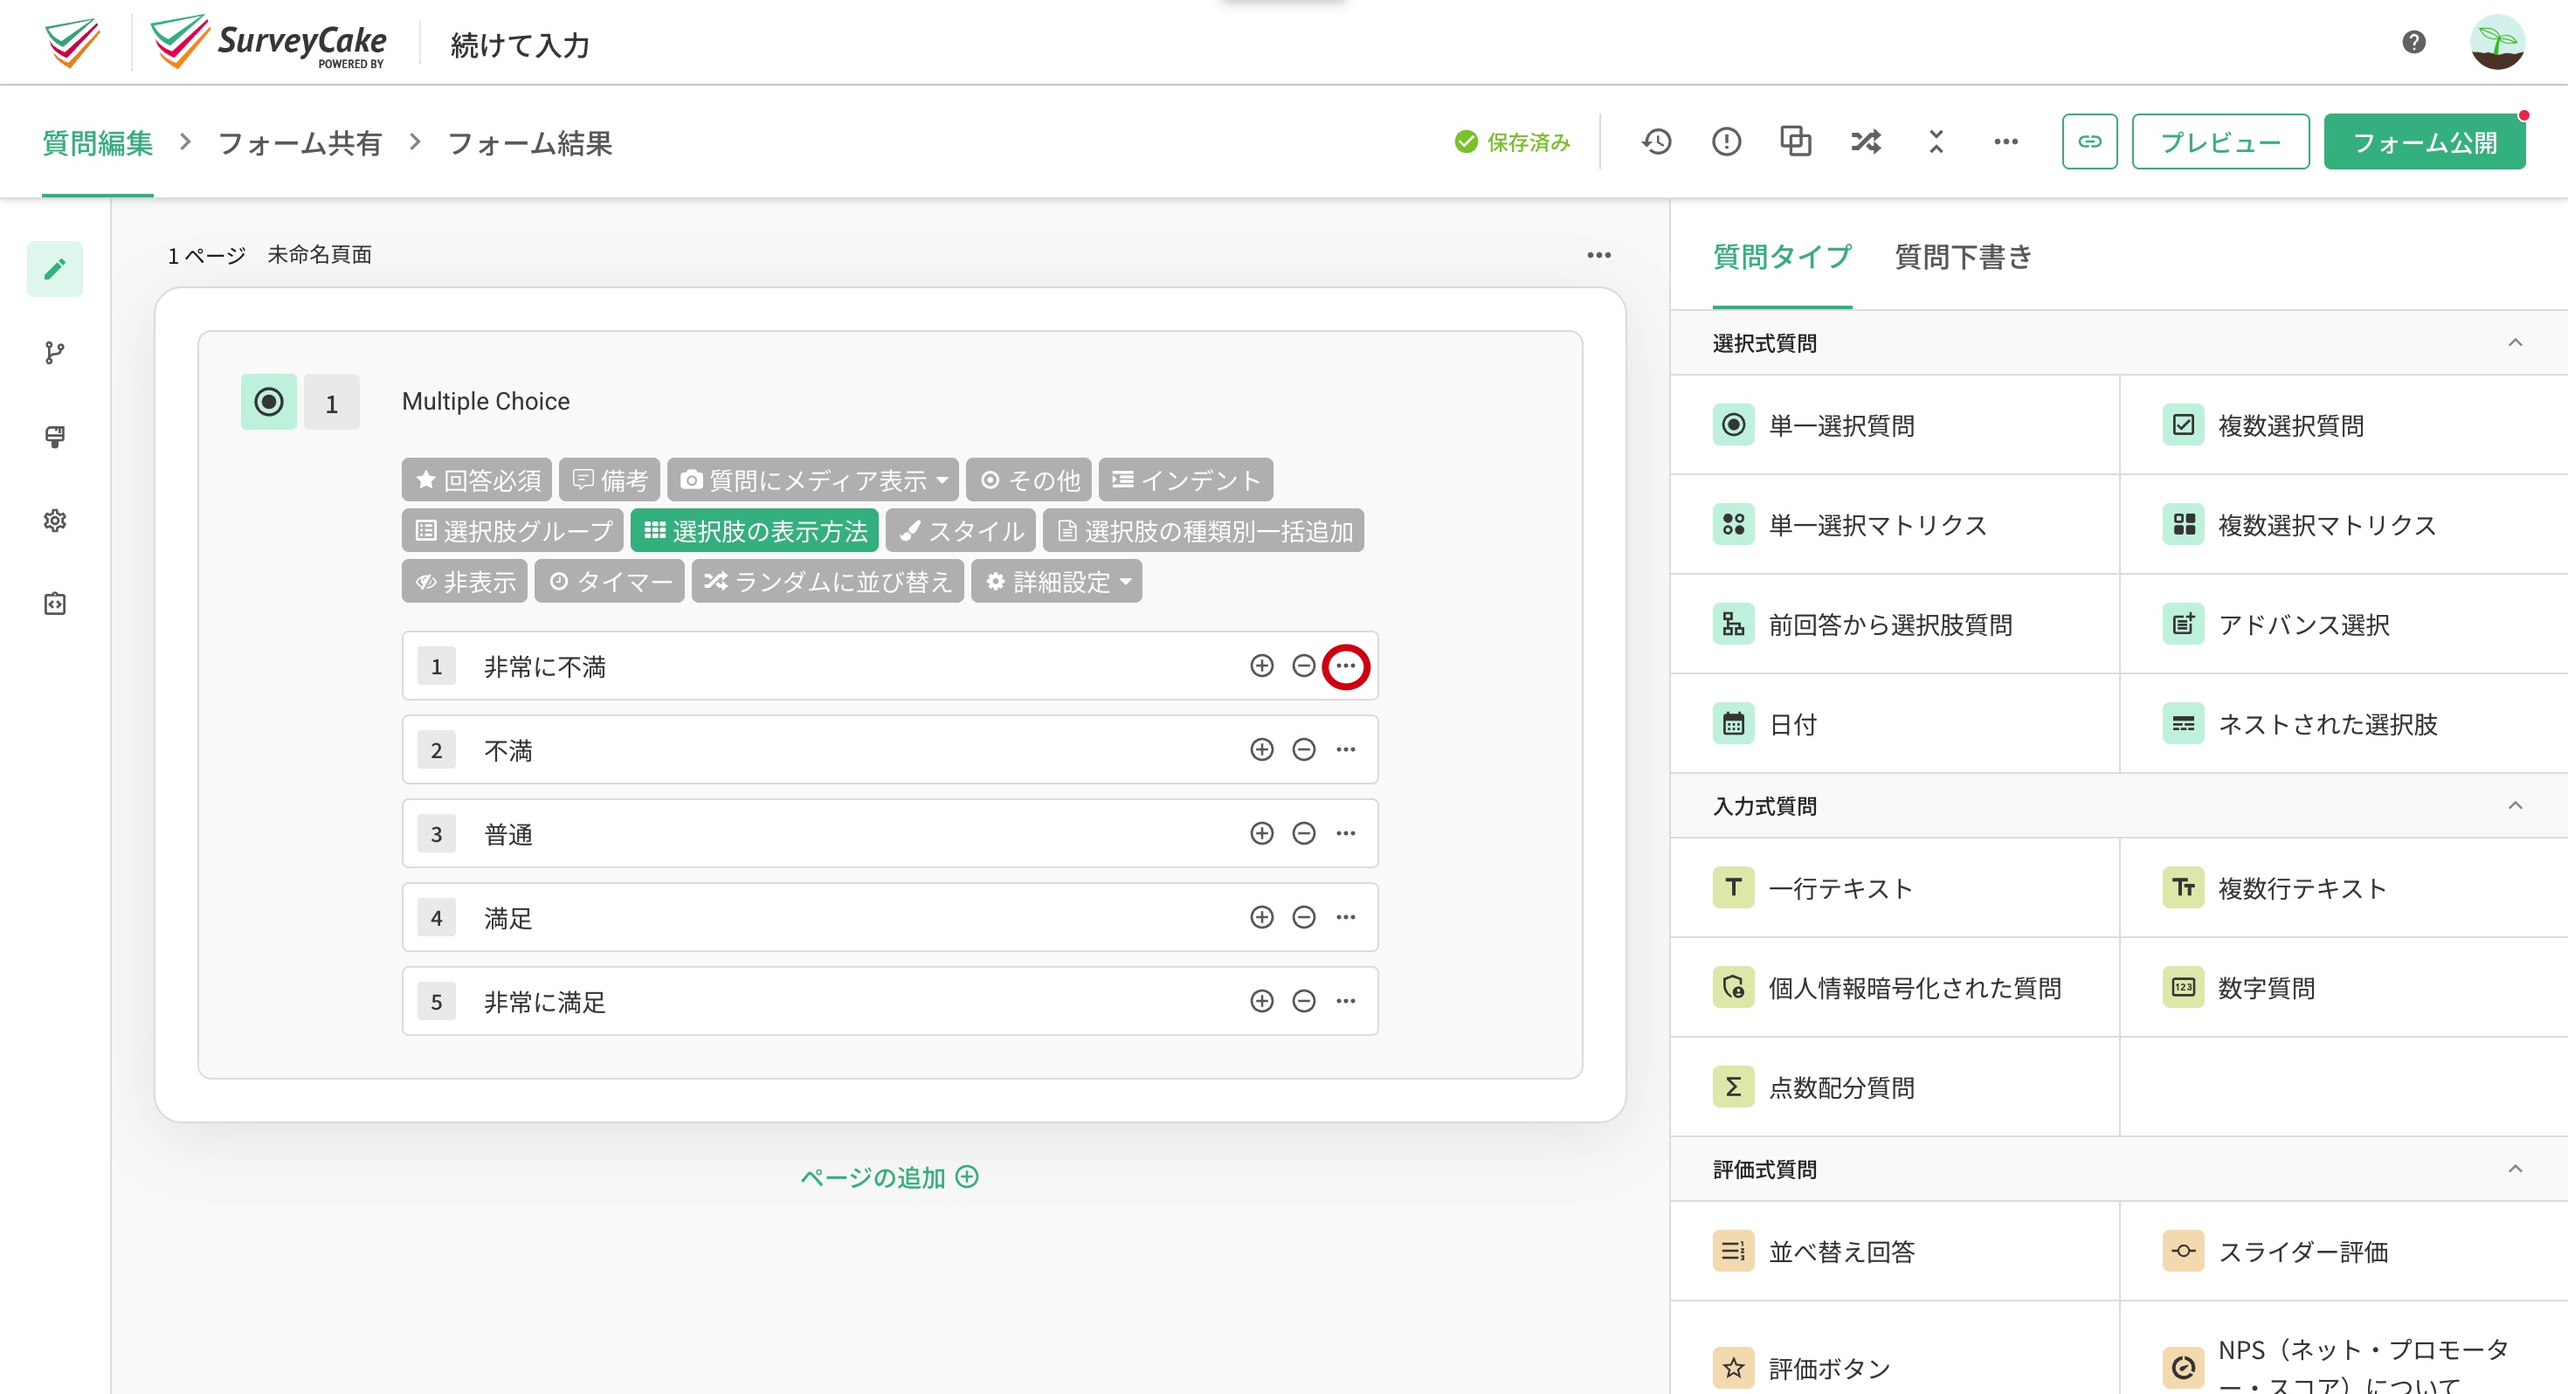Toggle the 非表示 hidden setting
This screenshot has width=2568, height=1394.
pos(466,582)
